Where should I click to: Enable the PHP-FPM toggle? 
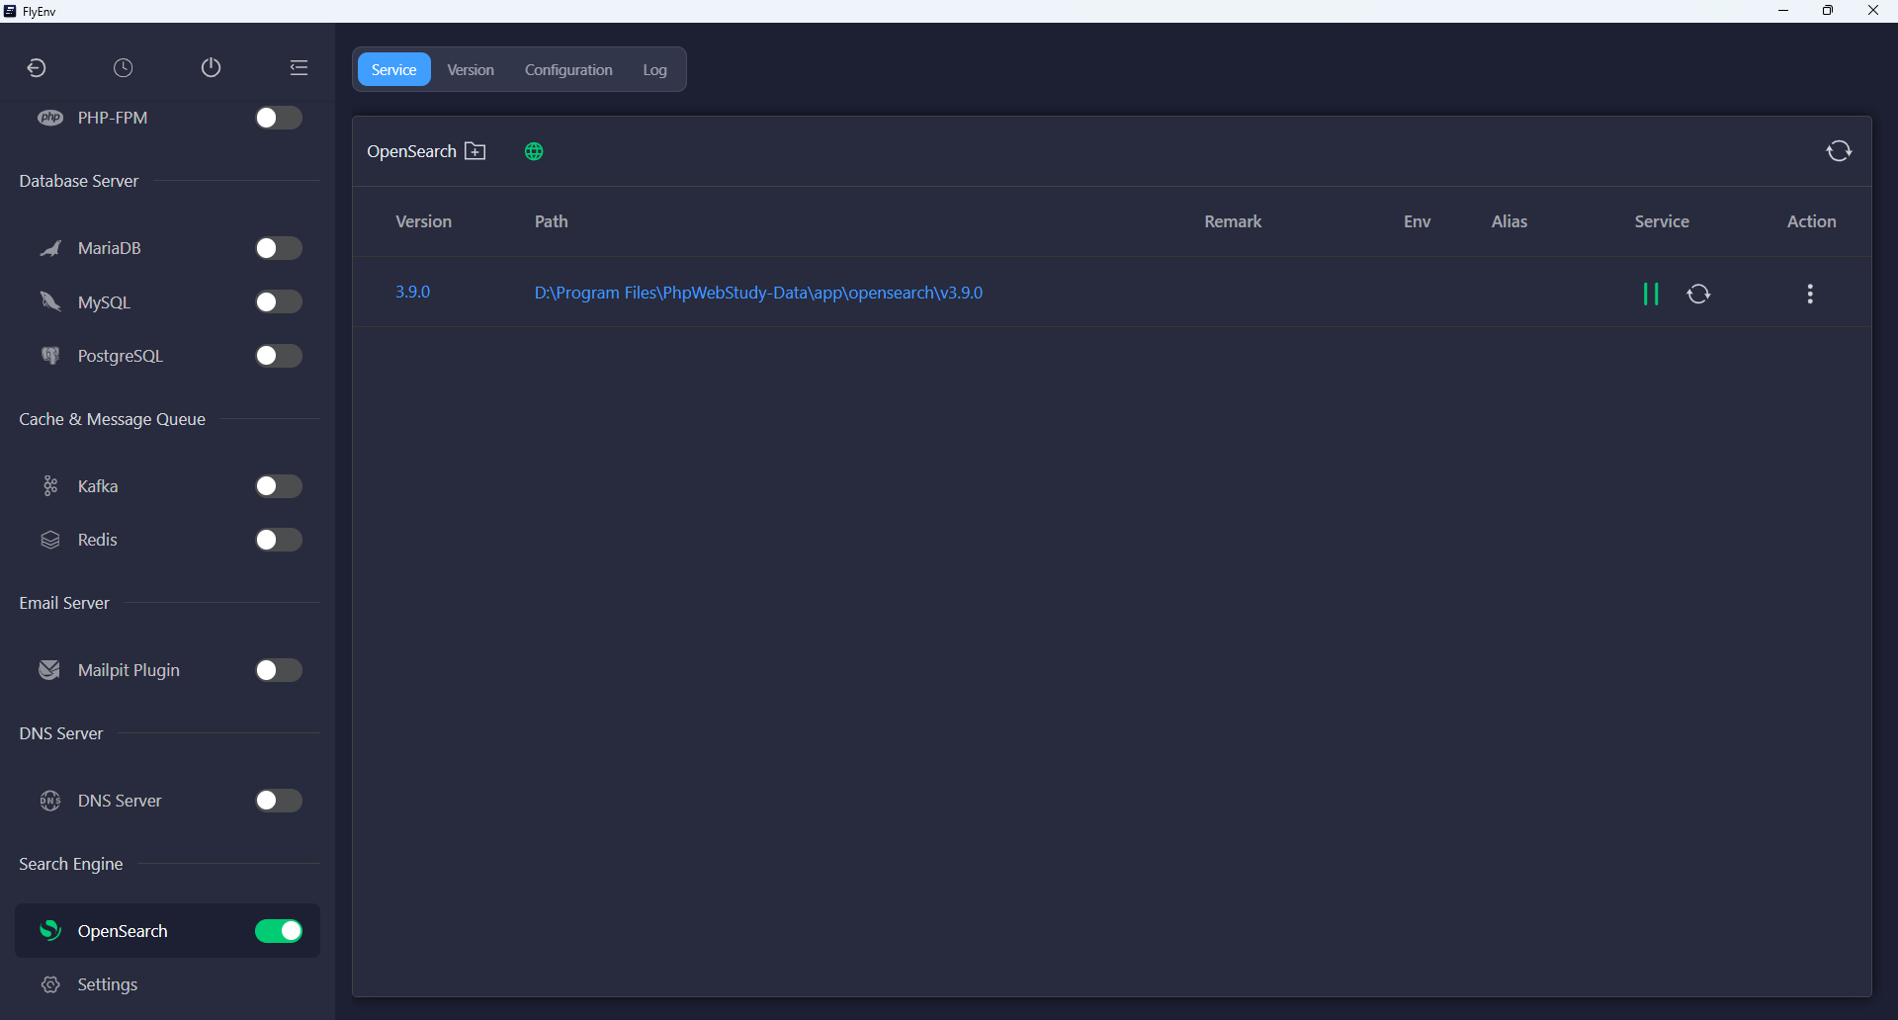279,118
